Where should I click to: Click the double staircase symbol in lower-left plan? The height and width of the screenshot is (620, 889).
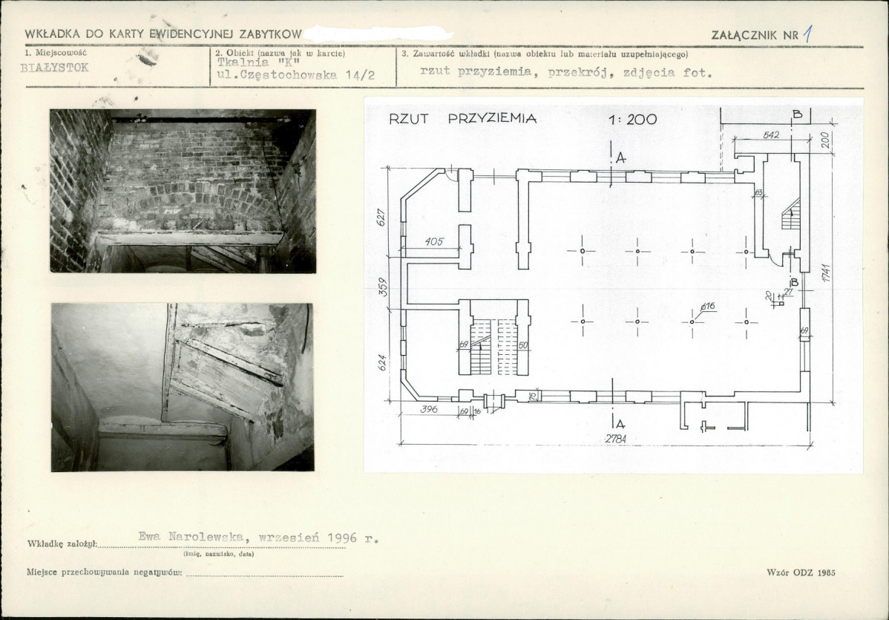[x=494, y=347]
